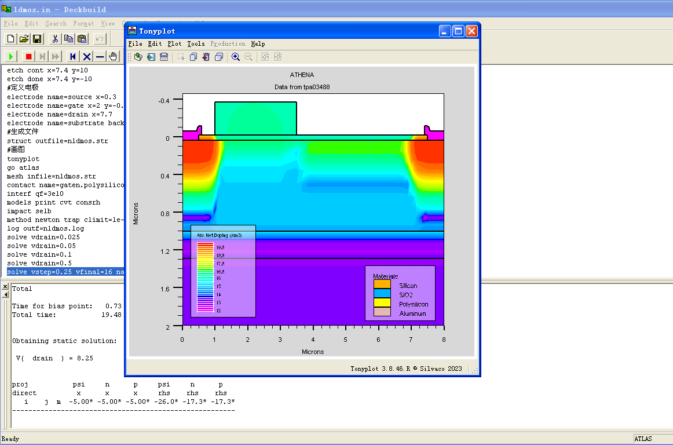The image size is (673, 445).
Task: Click the New document icon in Deckbuild
Action: pos(10,38)
